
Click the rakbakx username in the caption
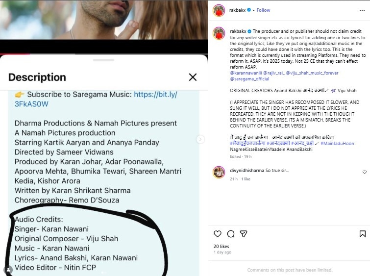coord(238,31)
